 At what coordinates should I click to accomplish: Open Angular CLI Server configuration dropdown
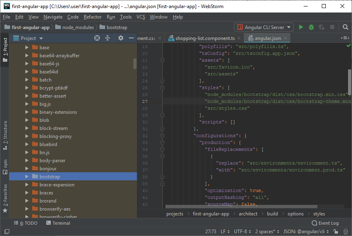click(264, 27)
